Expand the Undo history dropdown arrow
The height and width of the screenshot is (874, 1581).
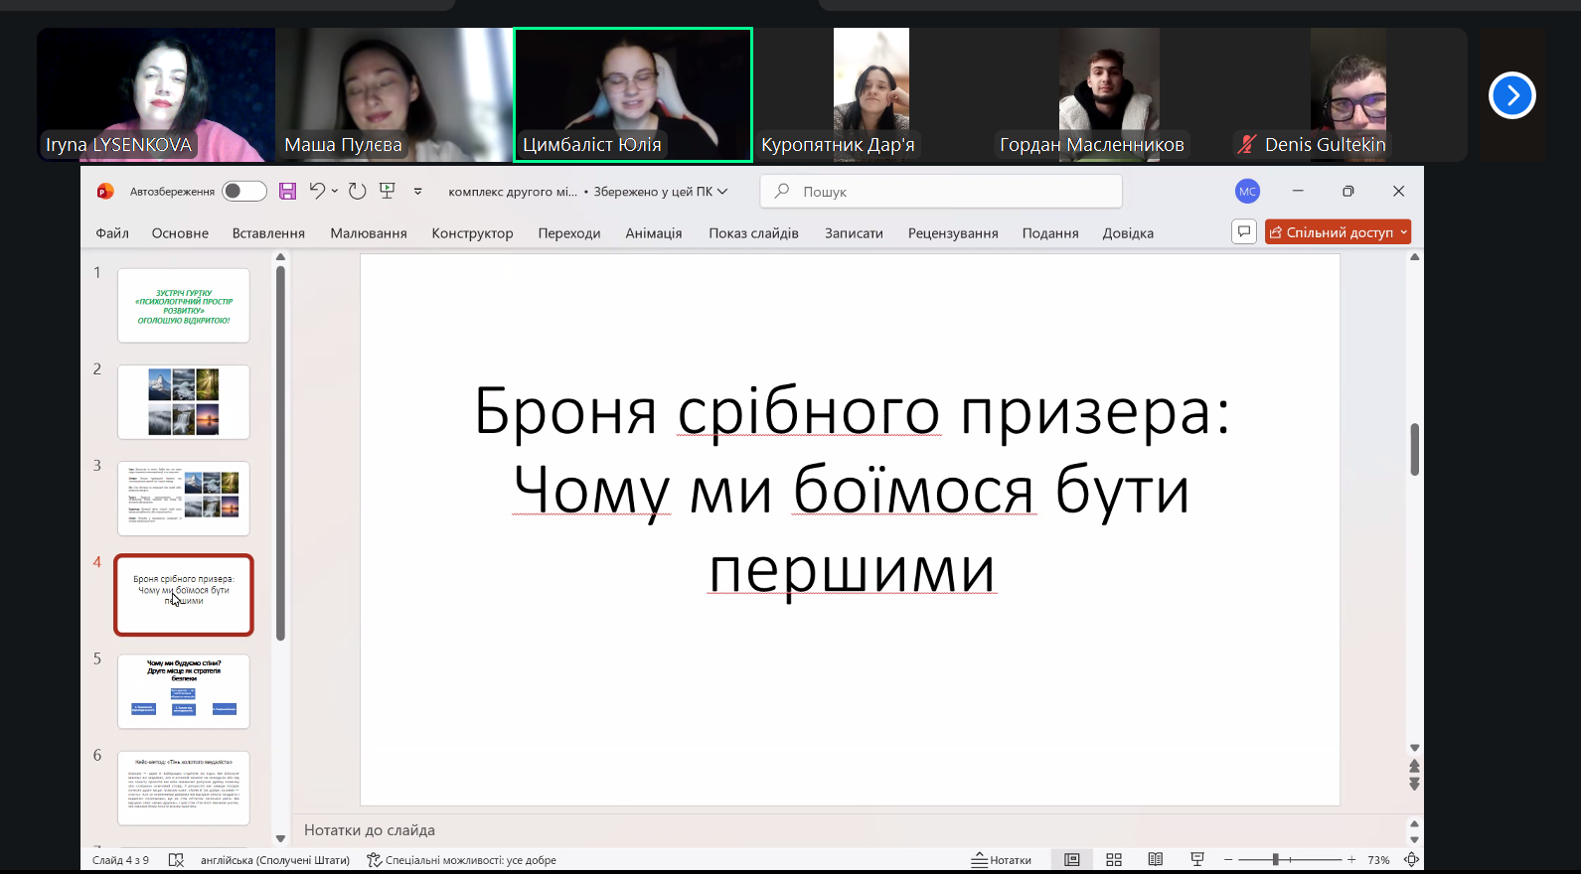[x=335, y=191]
